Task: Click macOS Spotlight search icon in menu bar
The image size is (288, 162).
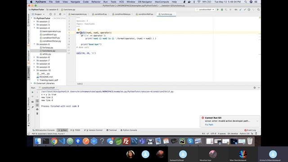Action: [246, 2]
